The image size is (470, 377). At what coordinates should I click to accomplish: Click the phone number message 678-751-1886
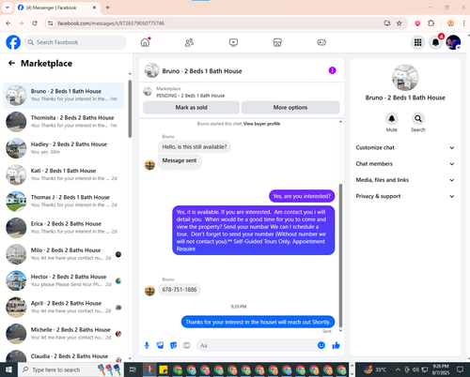tap(180, 290)
